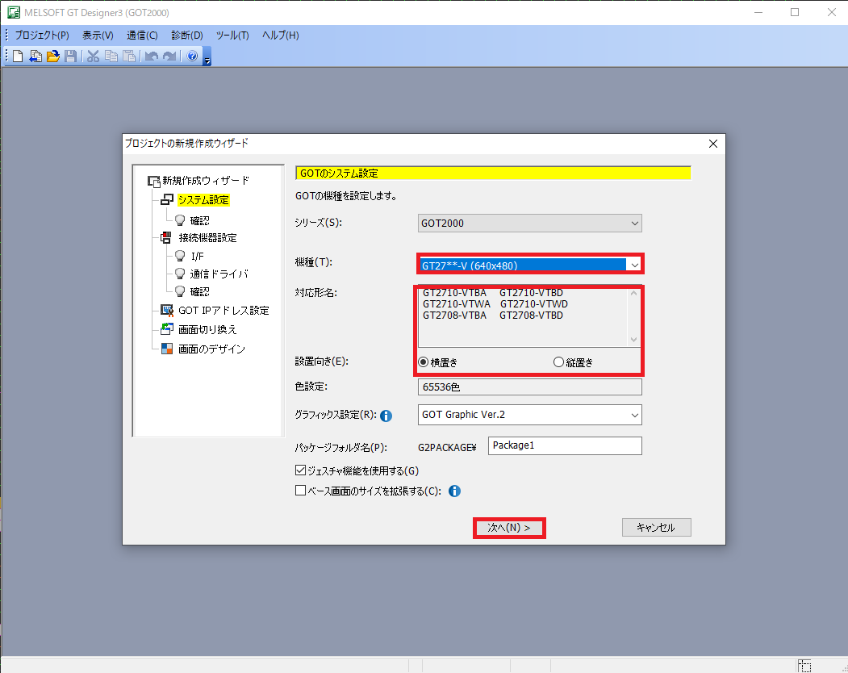Screen dimensions: 848x673
Task: Open project using the folder icon
Action: (53, 56)
